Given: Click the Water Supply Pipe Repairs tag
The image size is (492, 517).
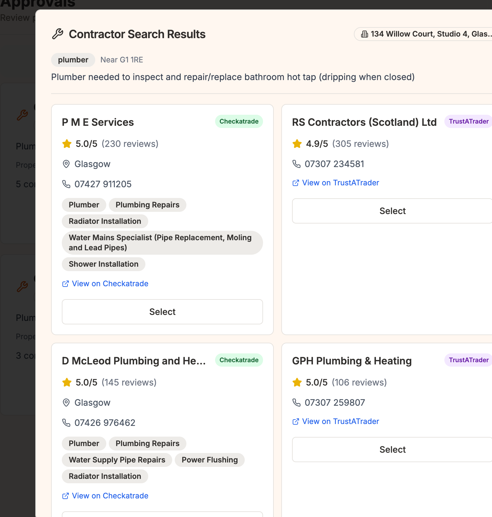Looking at the screenshot, I should [x=117, y=460].
